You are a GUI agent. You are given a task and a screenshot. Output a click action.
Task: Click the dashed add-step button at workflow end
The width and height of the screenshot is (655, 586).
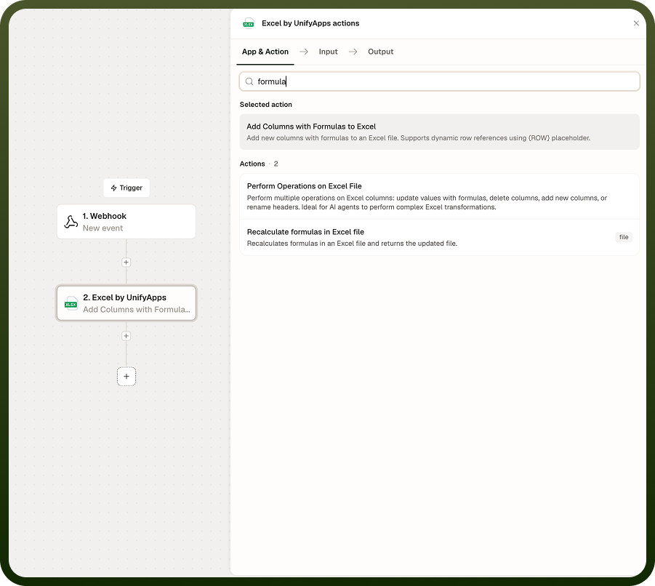coord(126,377)
